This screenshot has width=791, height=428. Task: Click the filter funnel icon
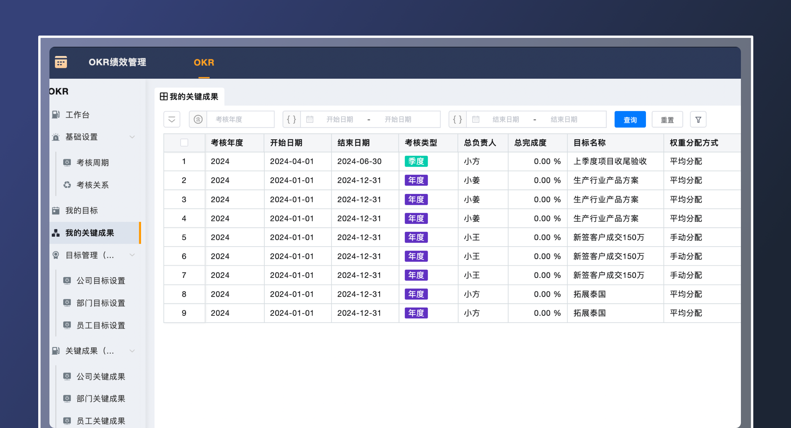click(698, 120)
